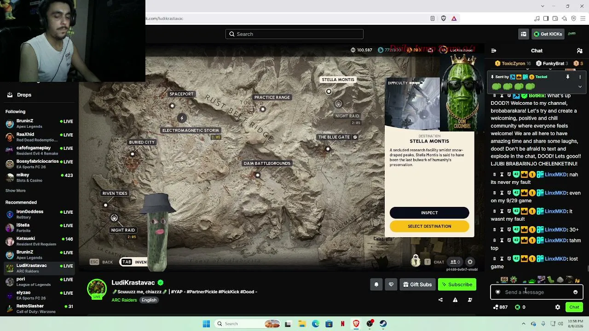589x331 pixels.
Task: Open Brave Wallet icon
Action: coord(555,18)
